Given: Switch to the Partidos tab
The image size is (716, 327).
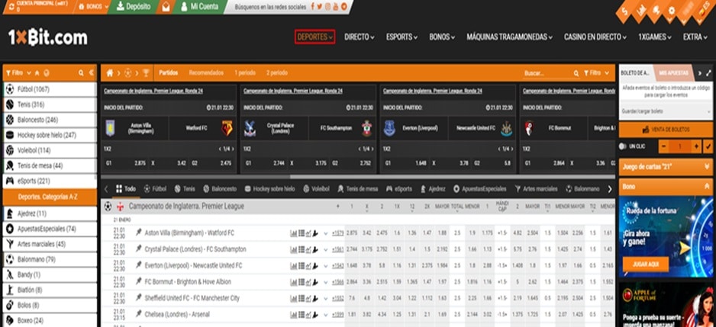Looking at the screenshot, I should tap(169, 73).
